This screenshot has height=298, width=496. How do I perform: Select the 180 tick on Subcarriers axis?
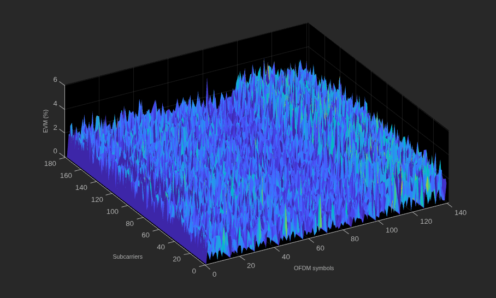[50, 163]
